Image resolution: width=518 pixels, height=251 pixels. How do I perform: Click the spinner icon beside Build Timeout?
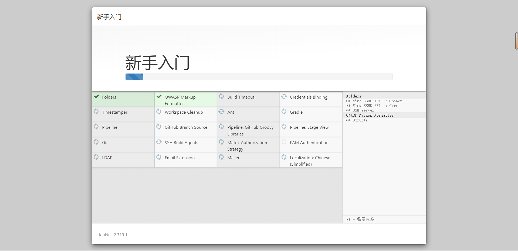[221, 96]
